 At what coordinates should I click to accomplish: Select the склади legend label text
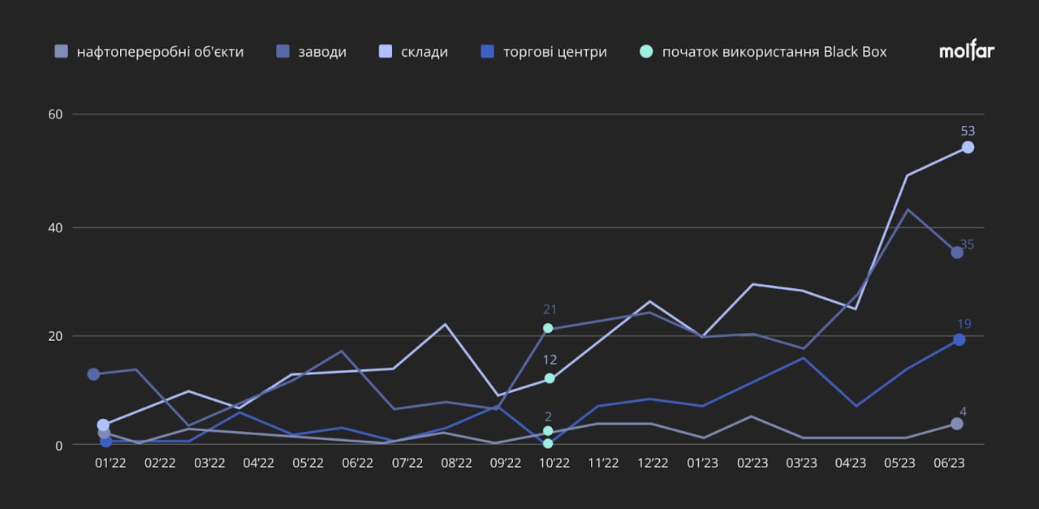[x=425, y=52]
